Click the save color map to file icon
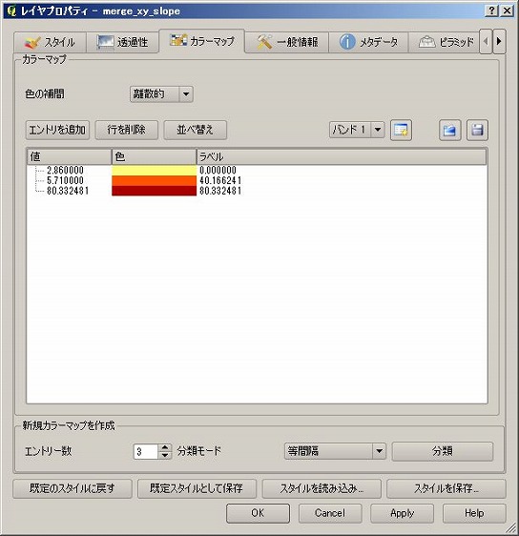This screenshot has height=536, width=519. (x=477, y=130)
